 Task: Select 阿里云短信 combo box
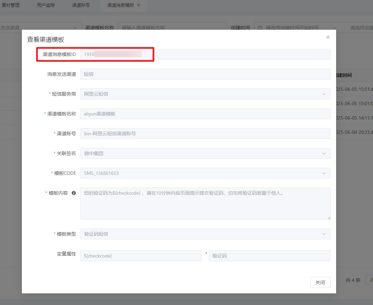[205, 94]
